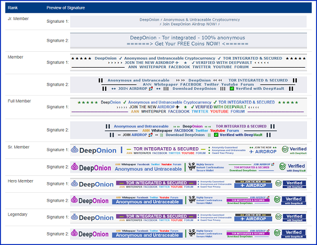Click the blue onion logo in Legendary Signature 1

point(74,216)
